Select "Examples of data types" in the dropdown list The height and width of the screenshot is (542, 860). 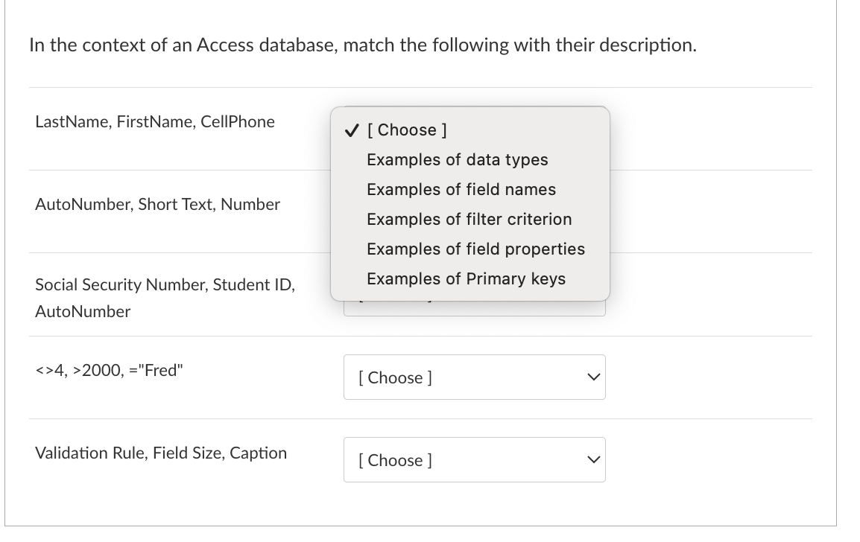pos(457,159)
